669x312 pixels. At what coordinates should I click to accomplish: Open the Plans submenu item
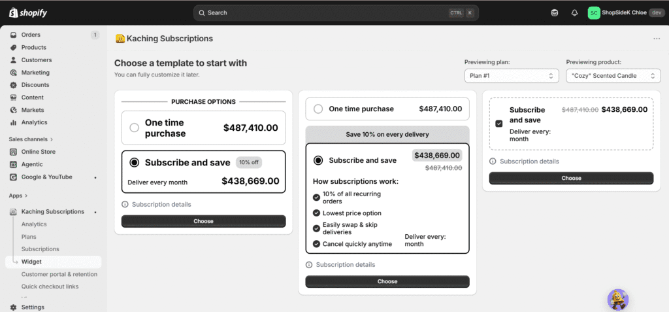click(x=29, y=237)
